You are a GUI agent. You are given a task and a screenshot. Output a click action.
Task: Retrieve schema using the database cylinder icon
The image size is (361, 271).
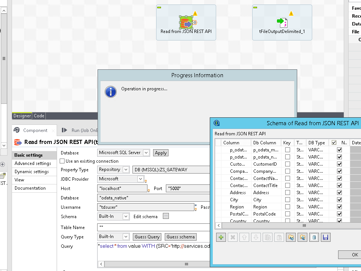(x=314, y=237)
